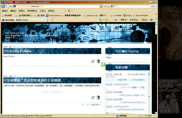The image size is (182, 118).
Task: Delete the Ievan Polkka post with trash icon
Action: pyautogui.click(x=98, y=61)
